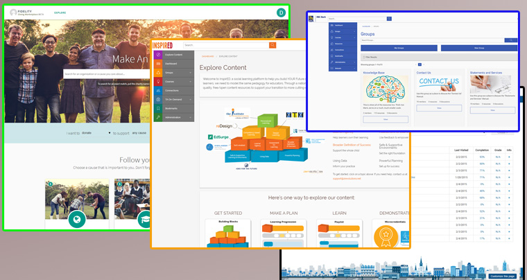Expand the TA On Demand arrow in InspirED

click(190, 99)
